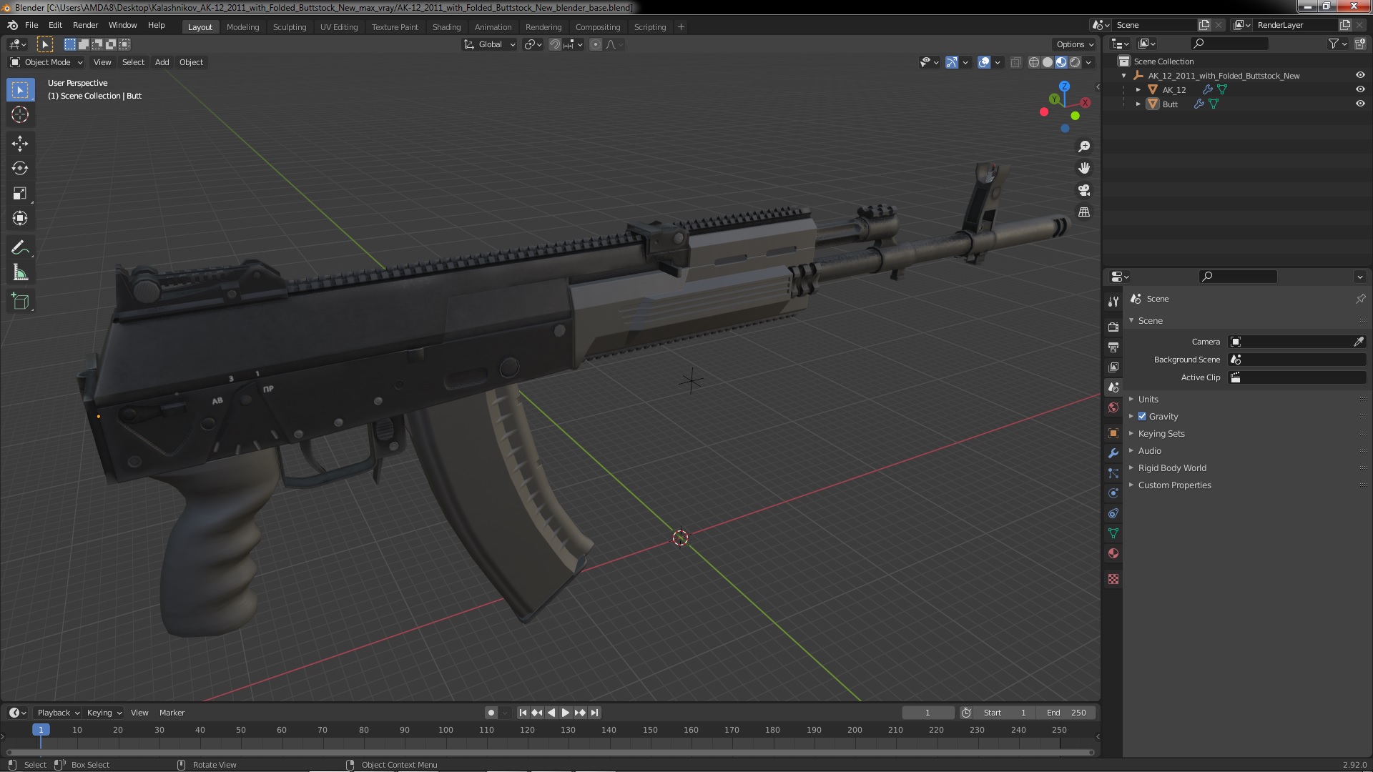Screen dimensions: 1373x772
Task: Open the Options dropdown
Action: (x=1075, y=44)
